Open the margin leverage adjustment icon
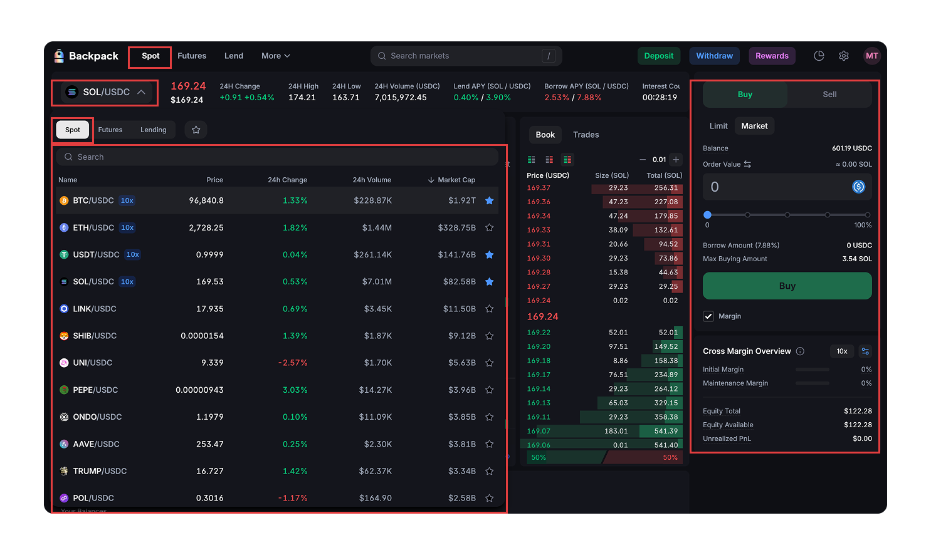Viewport: 931px width, 555px height. [865, 351]
